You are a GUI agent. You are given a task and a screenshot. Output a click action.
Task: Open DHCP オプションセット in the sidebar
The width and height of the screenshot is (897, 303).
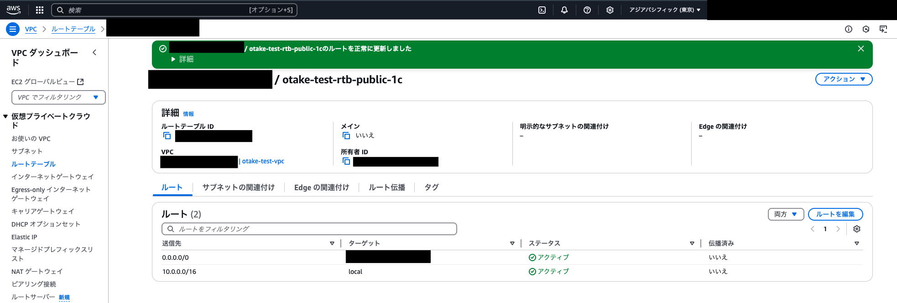pyautogui.click(x=46, y=224)
